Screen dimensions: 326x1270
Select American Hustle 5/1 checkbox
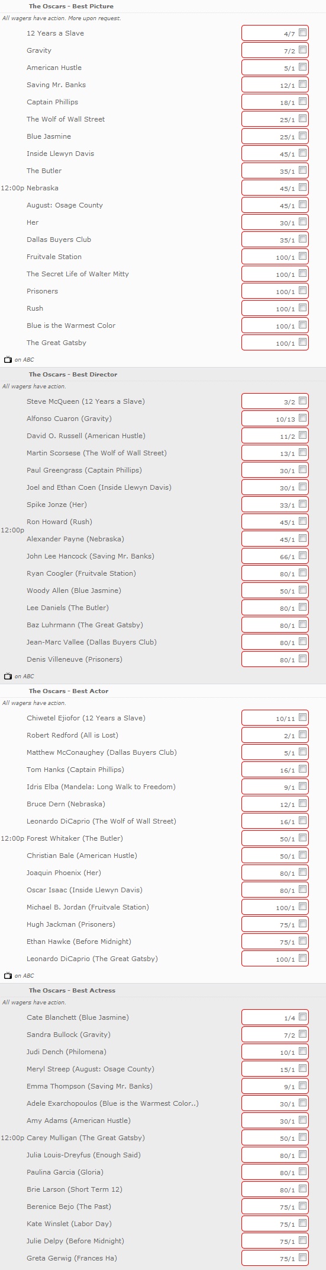[303, 68]
